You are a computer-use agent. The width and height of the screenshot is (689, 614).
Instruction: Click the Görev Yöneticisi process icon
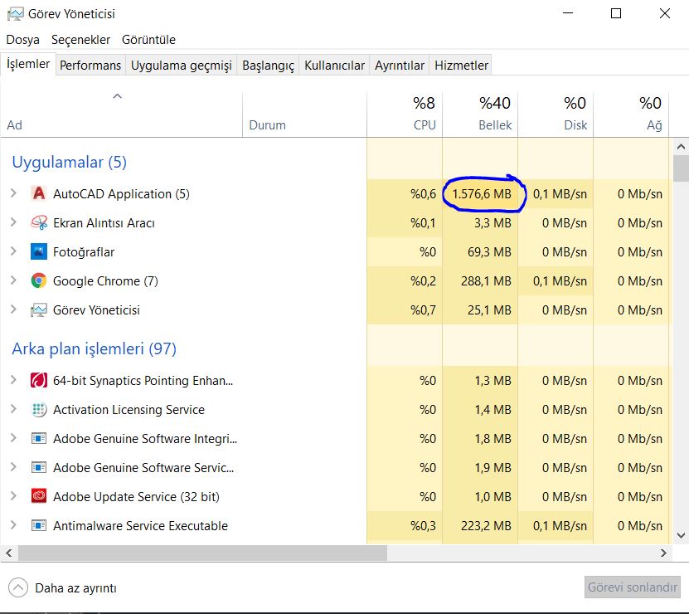click(38, 310)
